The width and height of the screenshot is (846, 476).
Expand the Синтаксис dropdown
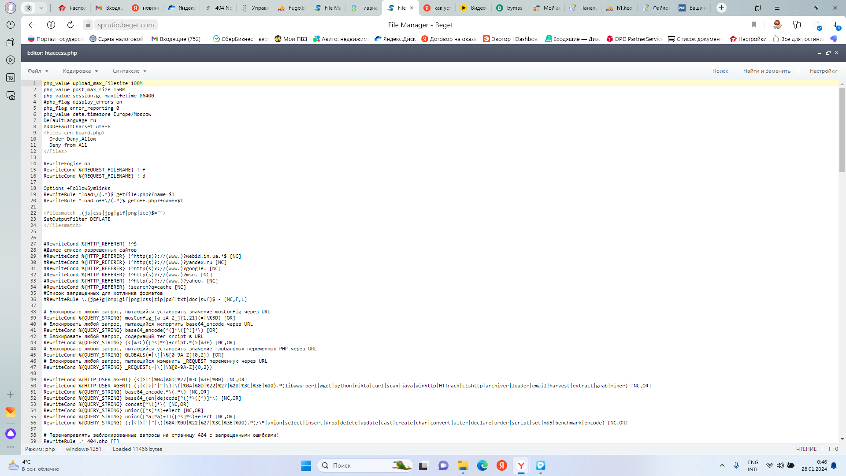click(129, 71)
